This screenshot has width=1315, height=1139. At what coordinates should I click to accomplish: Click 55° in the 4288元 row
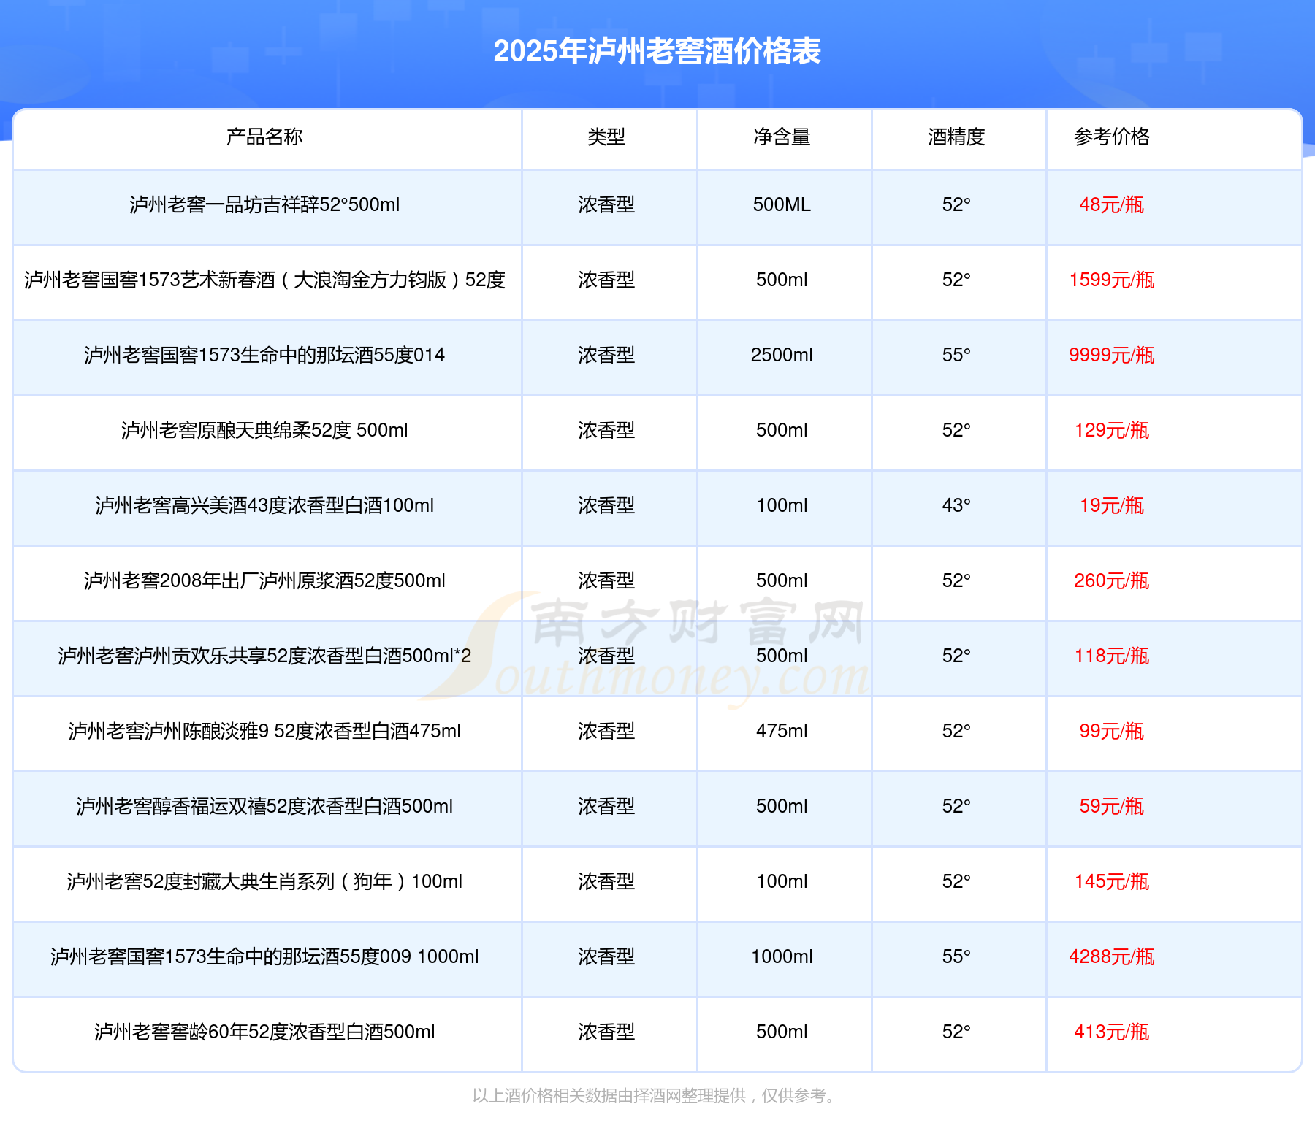956,956
